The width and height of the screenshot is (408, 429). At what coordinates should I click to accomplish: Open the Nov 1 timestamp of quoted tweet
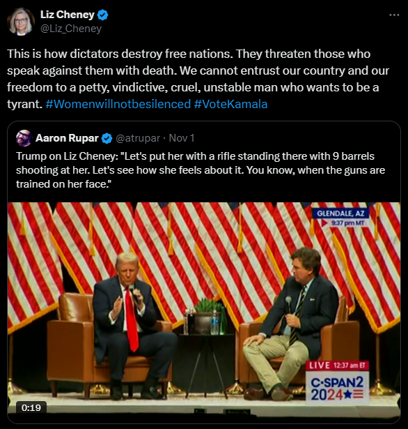coord(182,138)
